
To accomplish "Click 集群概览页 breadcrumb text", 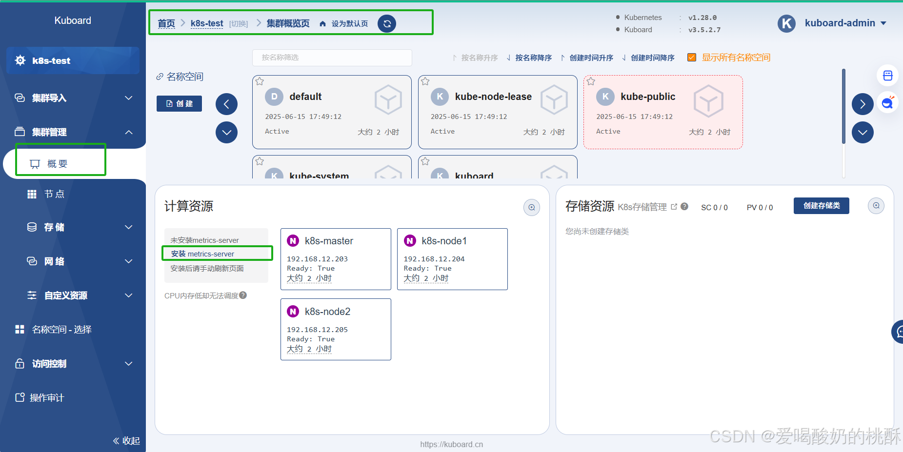I will click(288, 23).
